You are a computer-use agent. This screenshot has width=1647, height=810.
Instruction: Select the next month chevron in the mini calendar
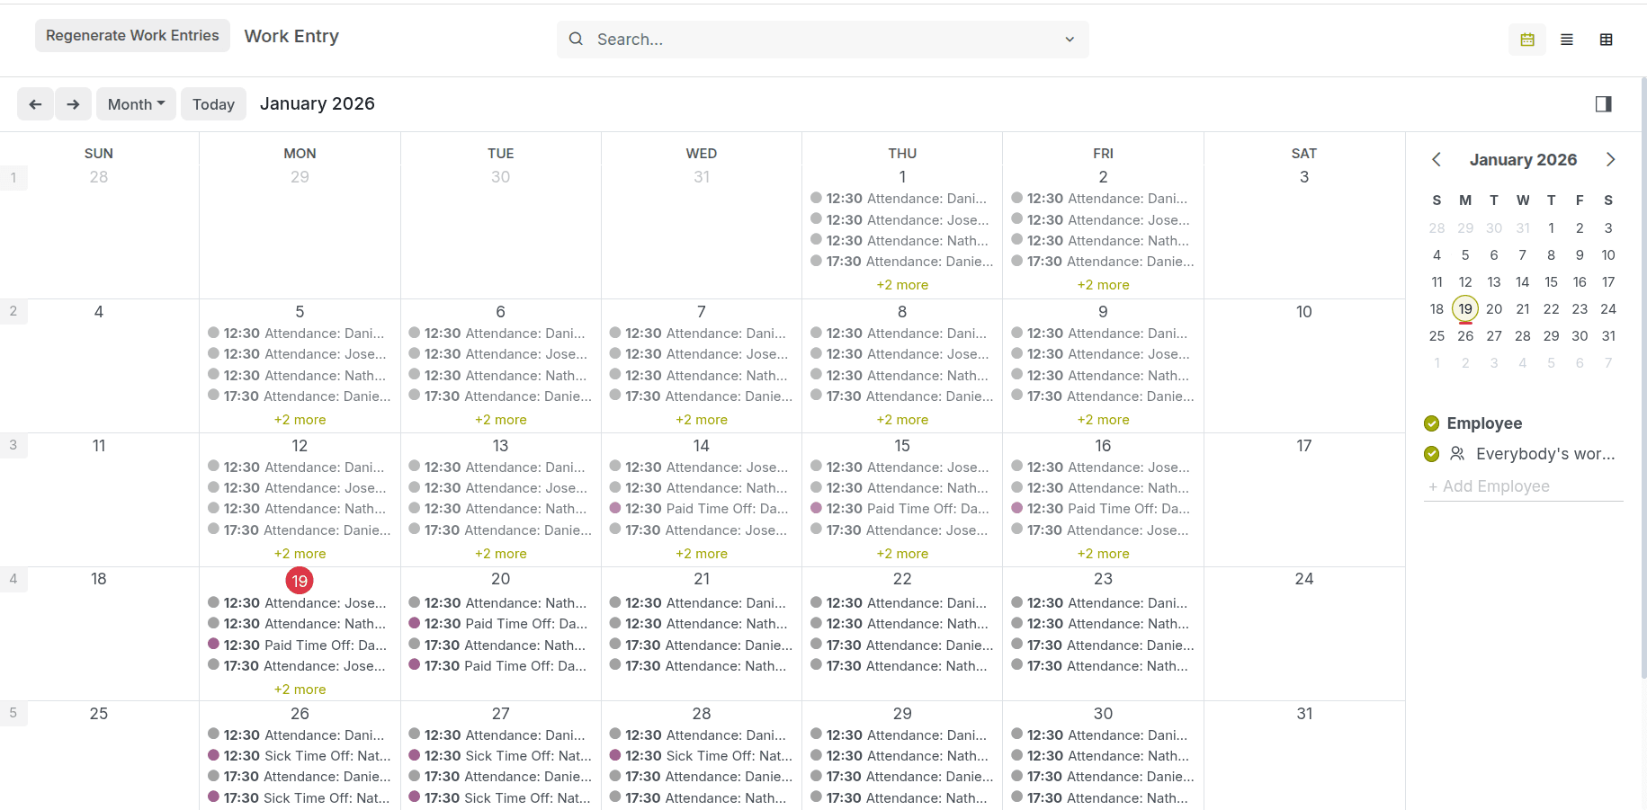coord(1610,159)
